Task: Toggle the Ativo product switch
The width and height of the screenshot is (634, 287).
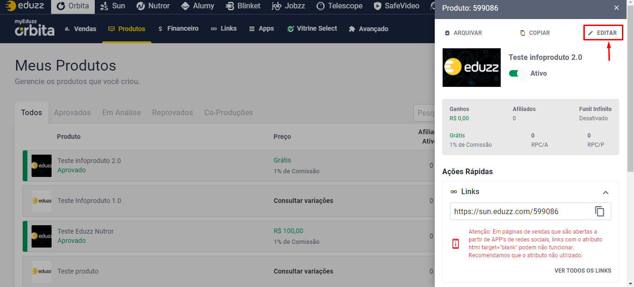Action: click(517, 73)
